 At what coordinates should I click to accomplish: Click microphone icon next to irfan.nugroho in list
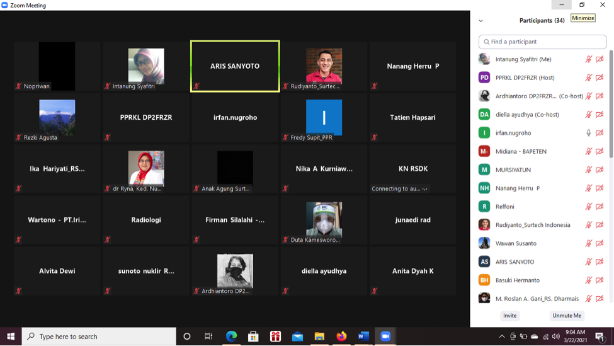pyautogui.click(x=588, y=133)
